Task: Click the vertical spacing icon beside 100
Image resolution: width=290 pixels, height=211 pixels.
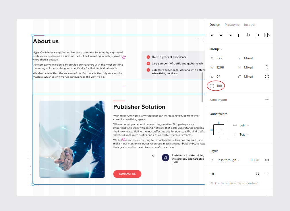Action: [212, 86]
